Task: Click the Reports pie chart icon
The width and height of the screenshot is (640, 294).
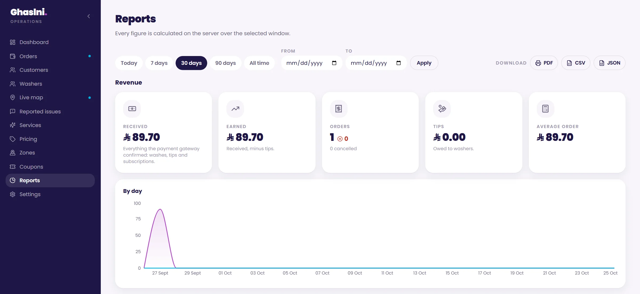Action: click(13, 180)
